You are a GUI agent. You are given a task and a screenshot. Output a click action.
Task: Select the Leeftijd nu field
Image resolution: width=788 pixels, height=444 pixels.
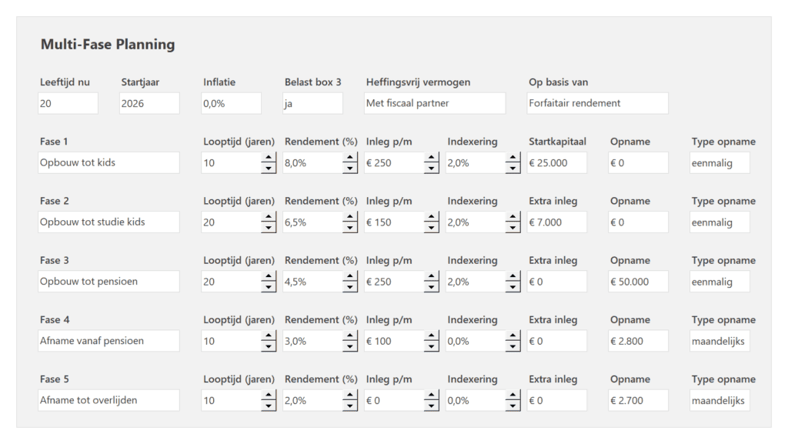click(68, 103)
